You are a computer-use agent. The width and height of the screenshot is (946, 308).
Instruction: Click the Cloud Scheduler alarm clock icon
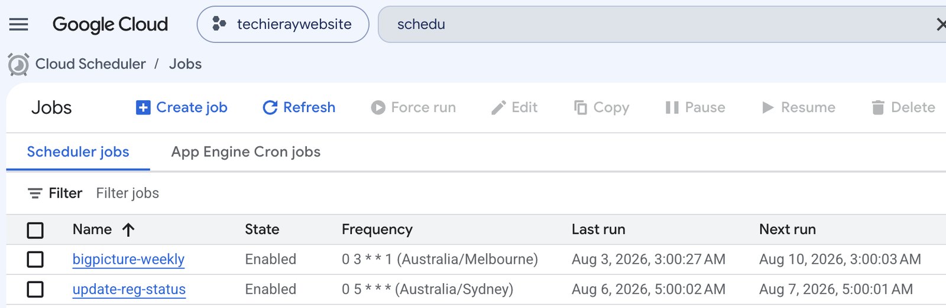coord(18,64)
